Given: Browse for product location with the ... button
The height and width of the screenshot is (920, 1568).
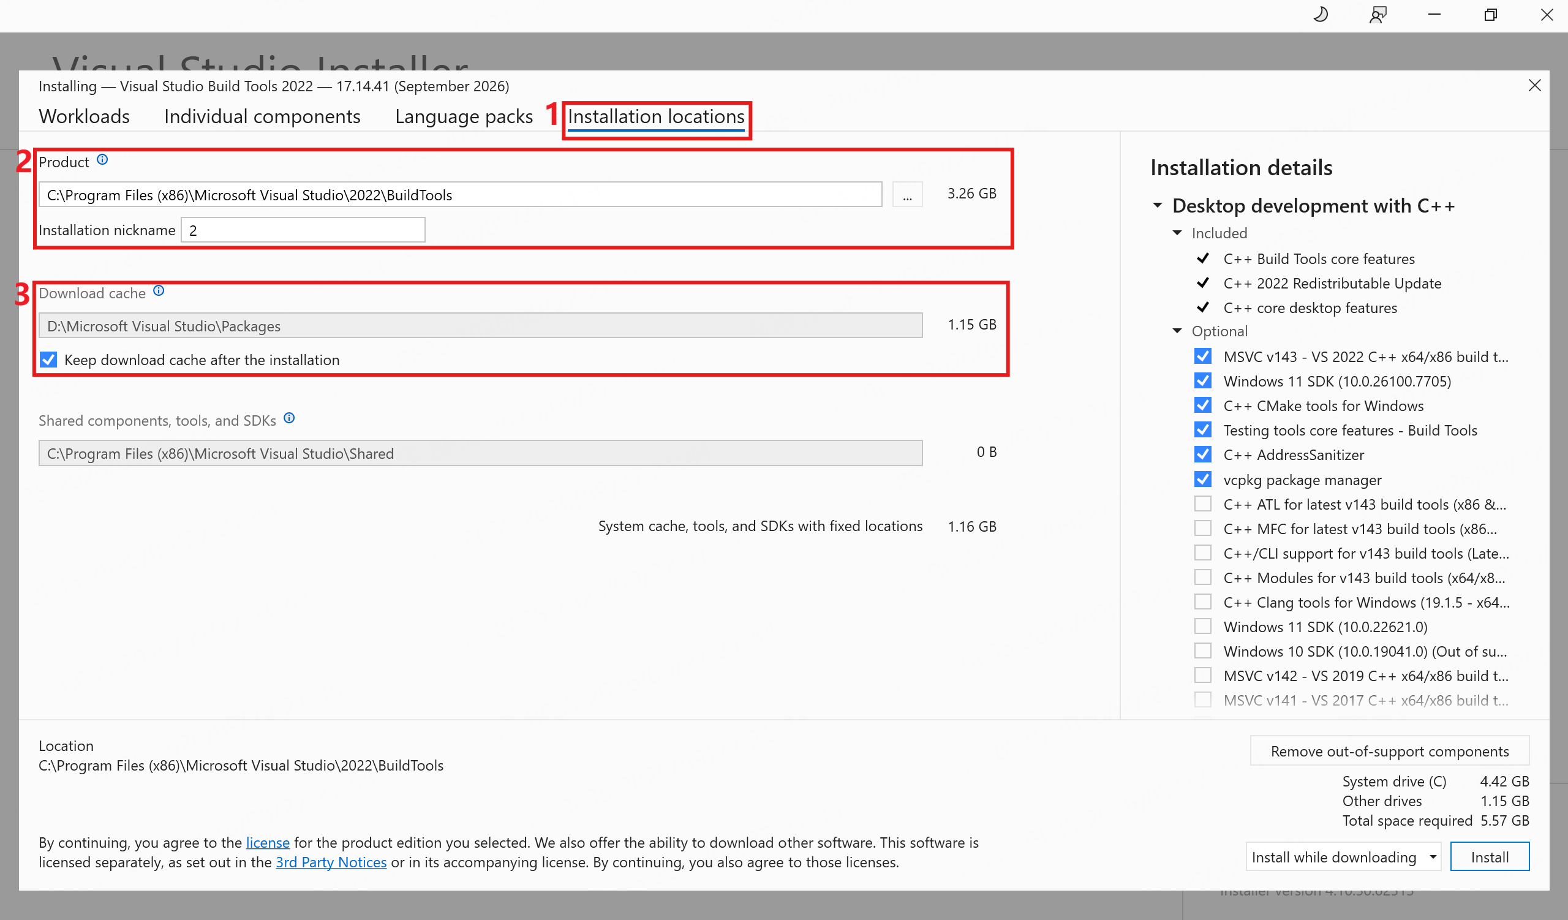Looking at the screenshot, I should pyautogui.click(x=907, y=195).
